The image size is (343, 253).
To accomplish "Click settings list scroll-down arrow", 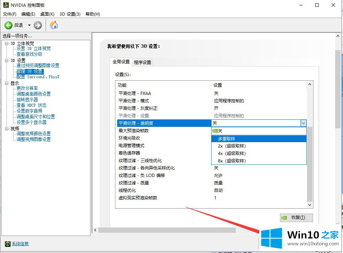I will click(310, 205).
